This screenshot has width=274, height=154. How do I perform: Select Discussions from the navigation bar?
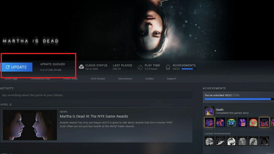(x=125, y=79)
